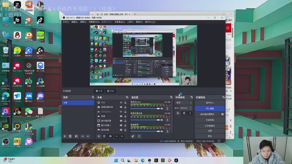The height and width of the screenshot is (164, 292).
Task: Pop out the 控制按钮 dock panel icon
Action: point(223,97)
